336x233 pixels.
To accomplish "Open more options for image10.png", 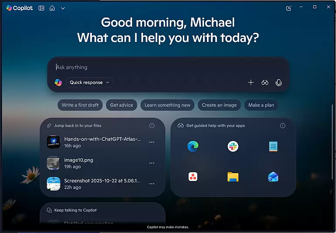I will pos(152,163).
